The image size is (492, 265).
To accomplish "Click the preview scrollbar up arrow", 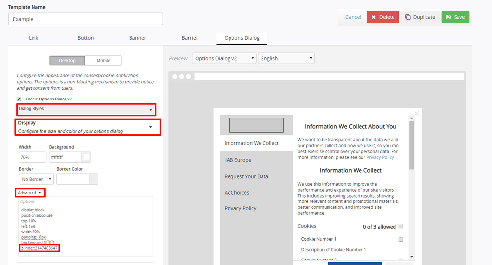I will [x=411, y=118].
